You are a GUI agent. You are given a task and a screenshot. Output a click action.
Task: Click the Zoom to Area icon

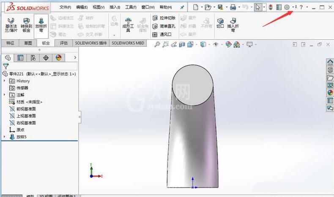(165, 44)
